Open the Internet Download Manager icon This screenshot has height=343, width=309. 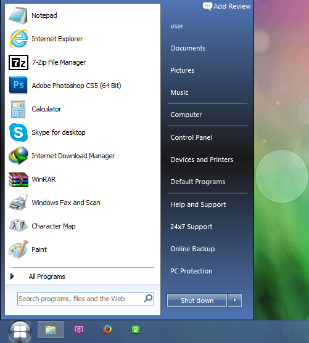[x=19, y=156]
